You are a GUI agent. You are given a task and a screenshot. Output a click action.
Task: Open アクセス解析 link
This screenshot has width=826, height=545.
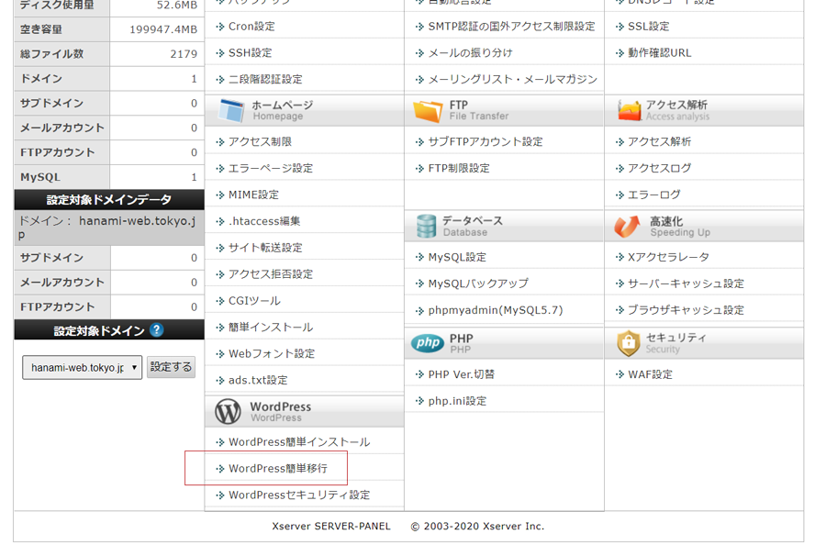(660, 141)
